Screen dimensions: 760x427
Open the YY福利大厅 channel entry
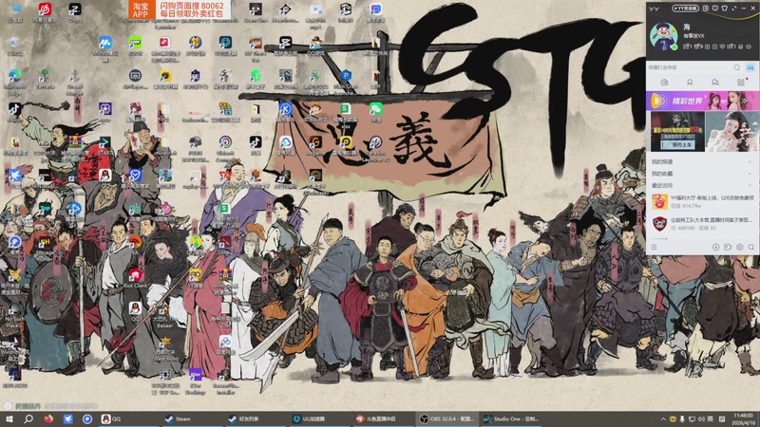pos(703,201)
